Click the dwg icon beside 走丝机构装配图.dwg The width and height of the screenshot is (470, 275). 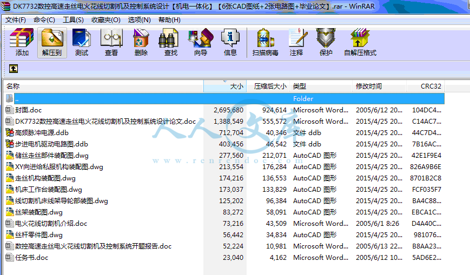pos(10,178)
